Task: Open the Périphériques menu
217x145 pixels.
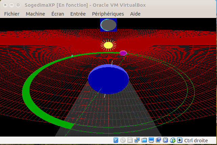Action: point(108,14)
